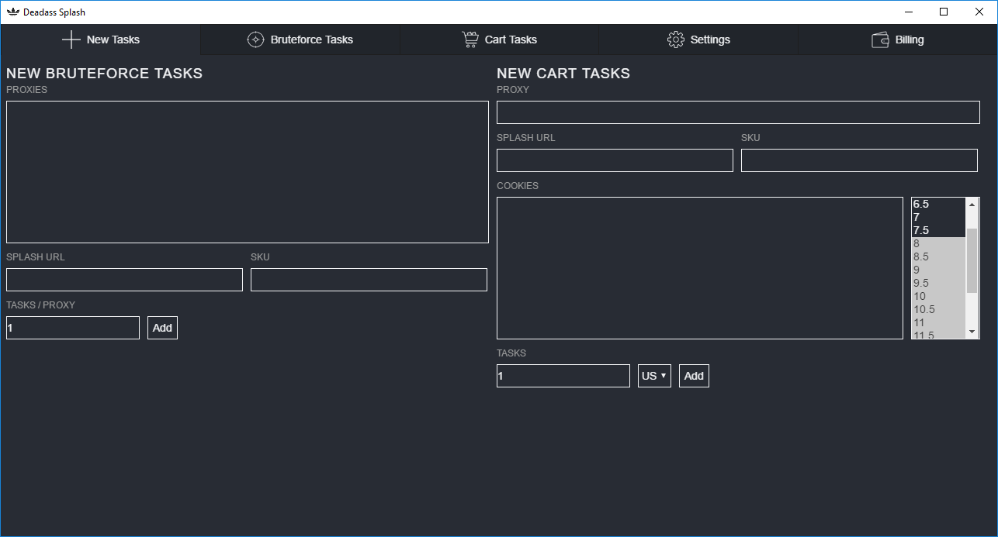Minimize the Deadass Splash window
Image resolution: width=998 pixels, height=537 pixels.
pyautogui.click(x=908, y=12)
